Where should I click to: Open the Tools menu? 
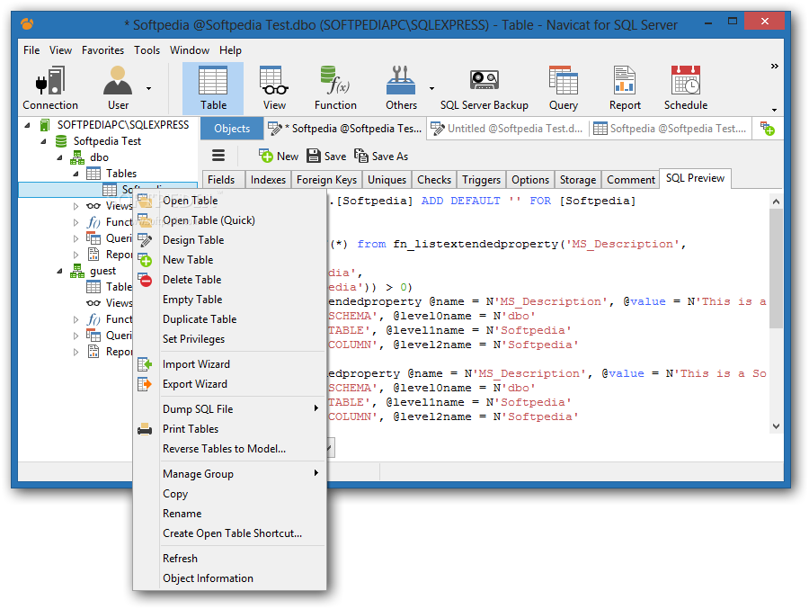pyautogui.click(x=147, y=50)
